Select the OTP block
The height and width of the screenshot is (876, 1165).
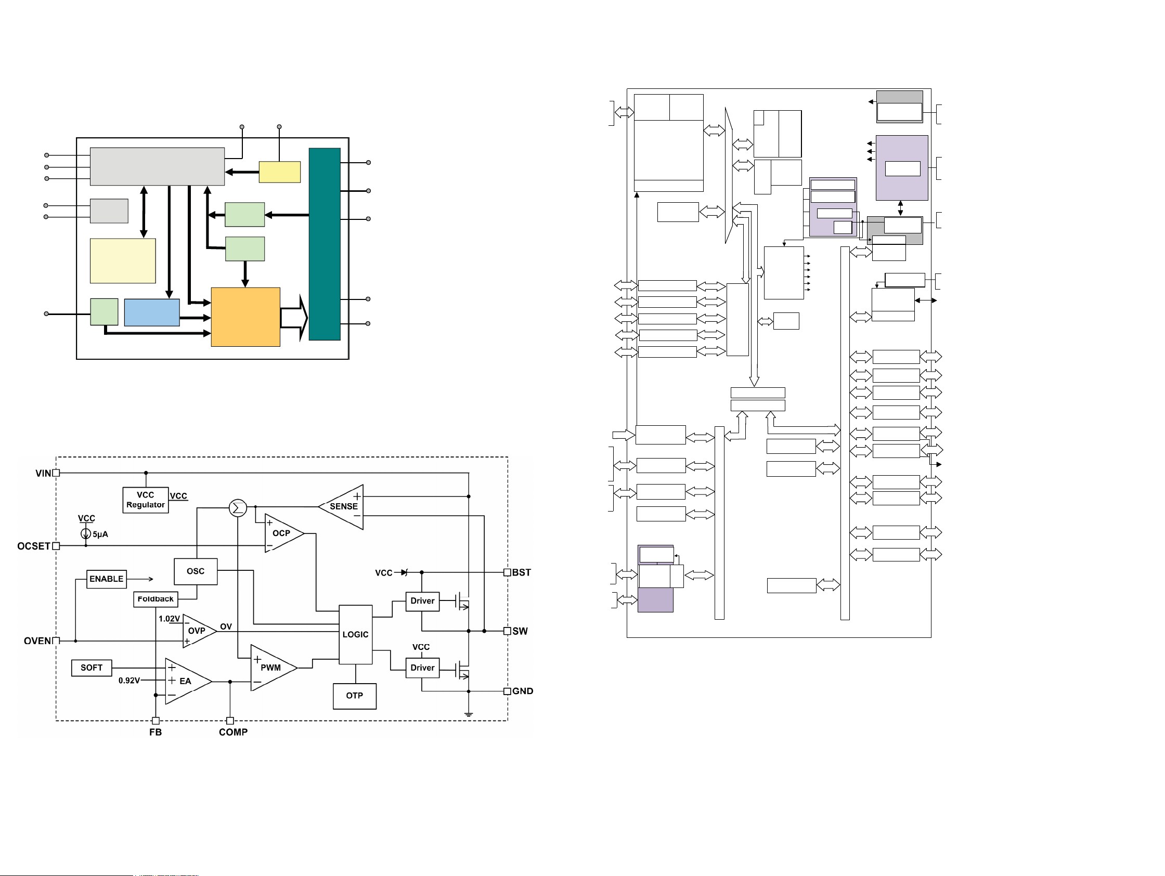355,696
